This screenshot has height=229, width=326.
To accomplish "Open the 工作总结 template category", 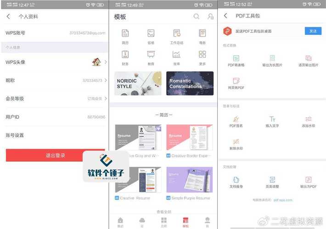I will pyautogui.click(x=177, y=37).
